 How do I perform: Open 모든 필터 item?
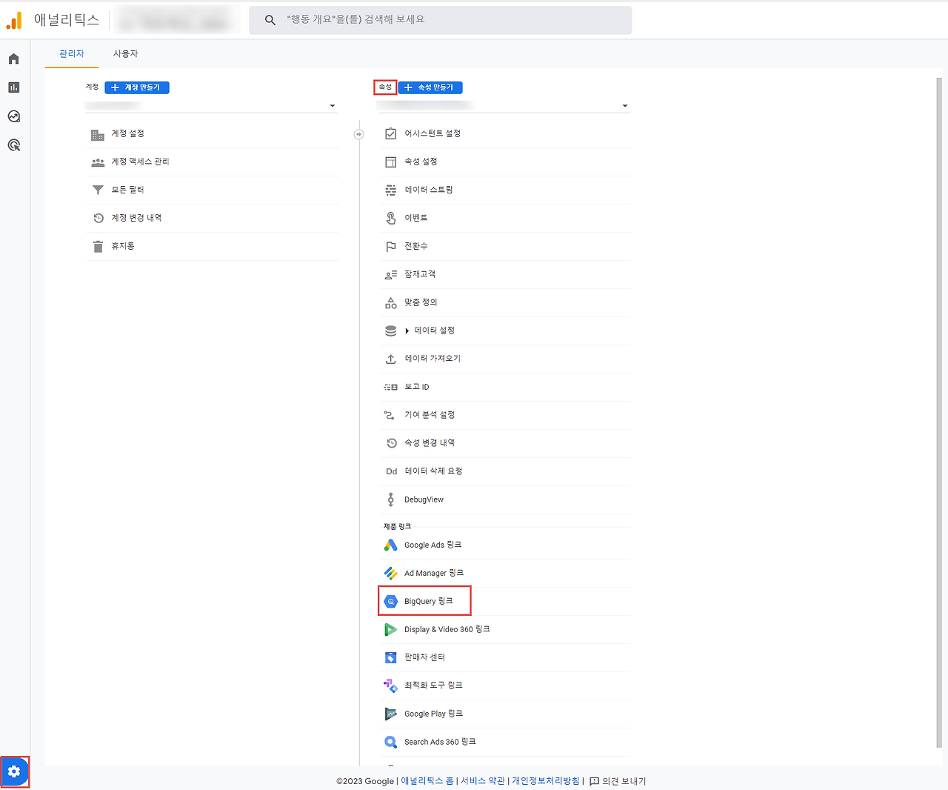211,190
